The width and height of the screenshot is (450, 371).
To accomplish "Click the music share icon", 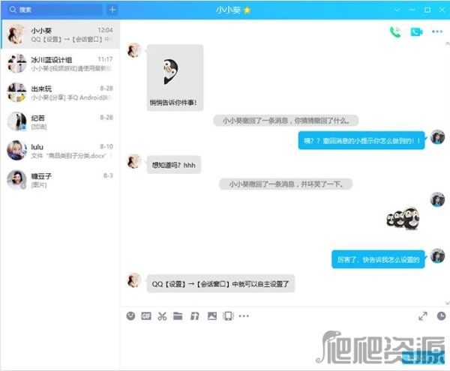I will click(195, 316).
